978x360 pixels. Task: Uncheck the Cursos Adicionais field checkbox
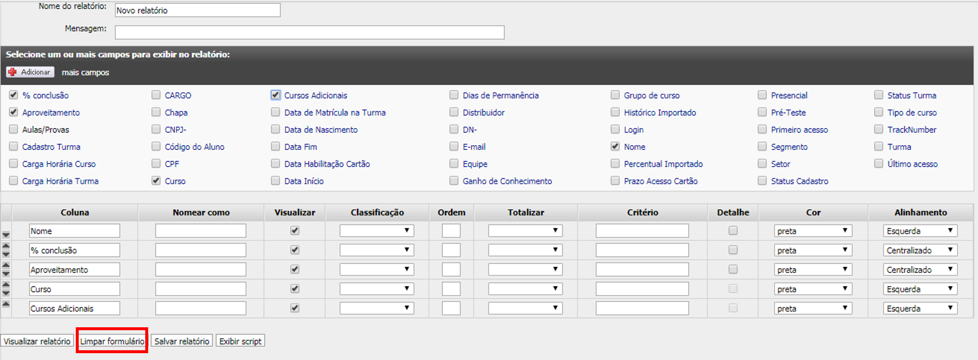coord(276,95)
